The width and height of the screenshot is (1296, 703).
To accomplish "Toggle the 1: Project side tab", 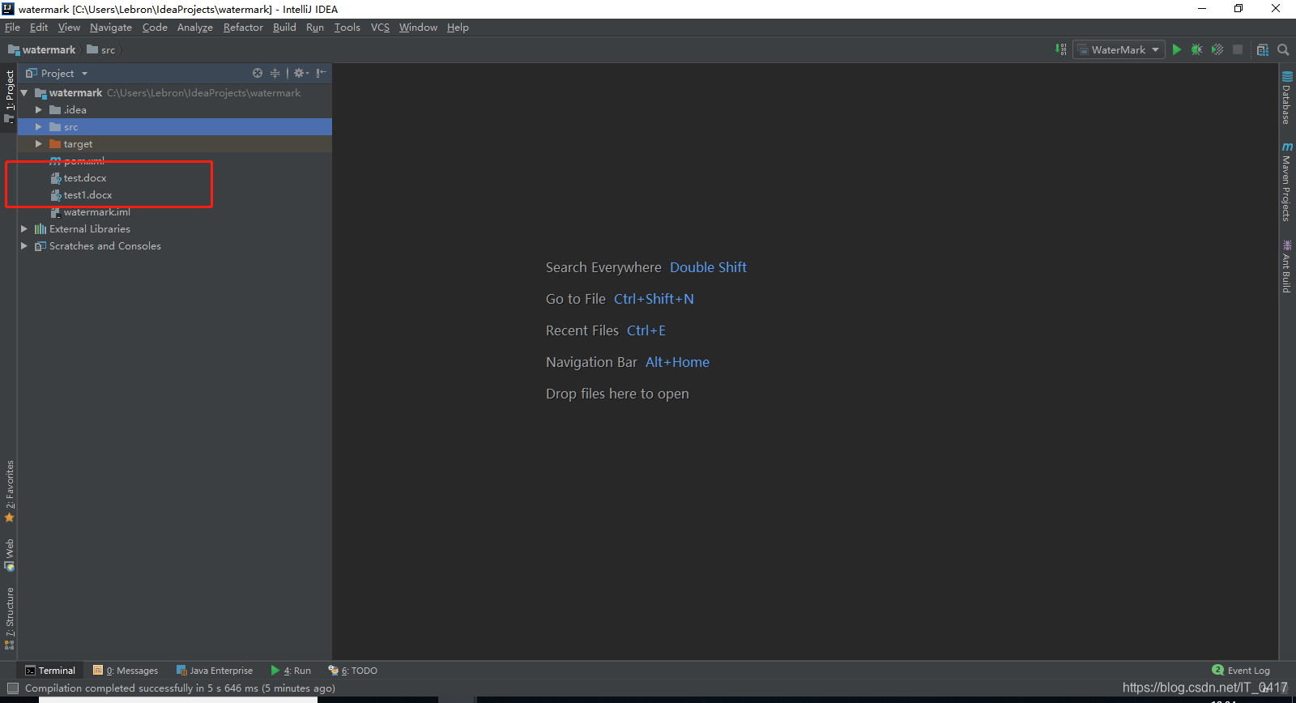I will (x=9, y=96).
